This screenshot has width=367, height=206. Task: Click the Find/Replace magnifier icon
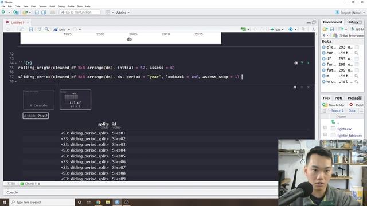coord(47,29)
